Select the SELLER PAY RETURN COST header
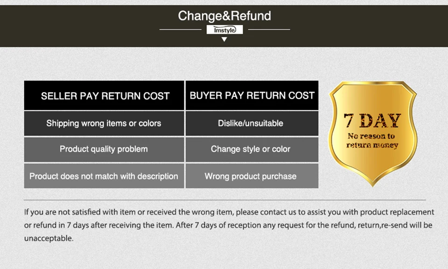The width and height of the screenshot is (448, 269). click(104, 95)
